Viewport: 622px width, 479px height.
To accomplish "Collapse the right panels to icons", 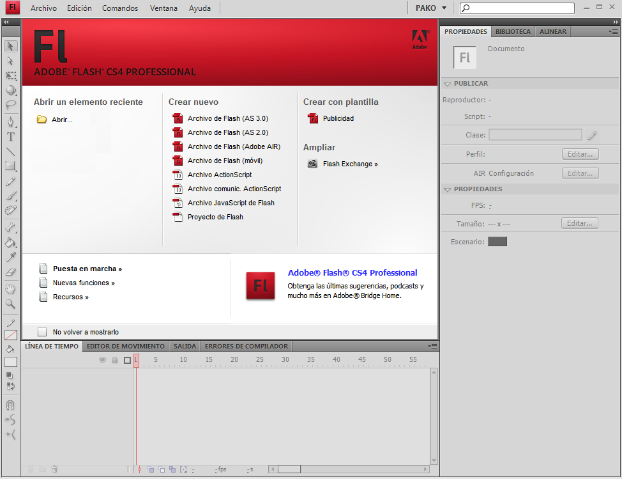I will tap(615, 22).
